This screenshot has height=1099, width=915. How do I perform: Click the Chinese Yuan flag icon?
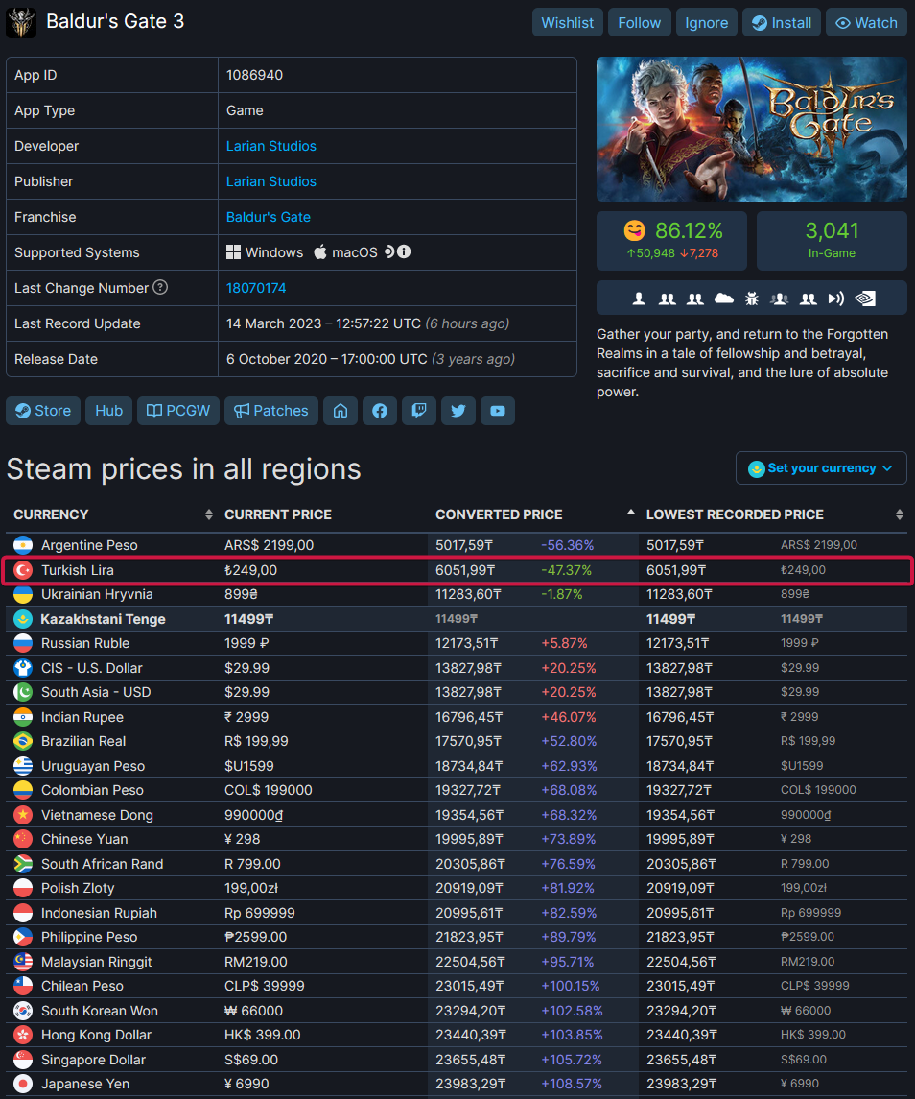tap(23, 839)
